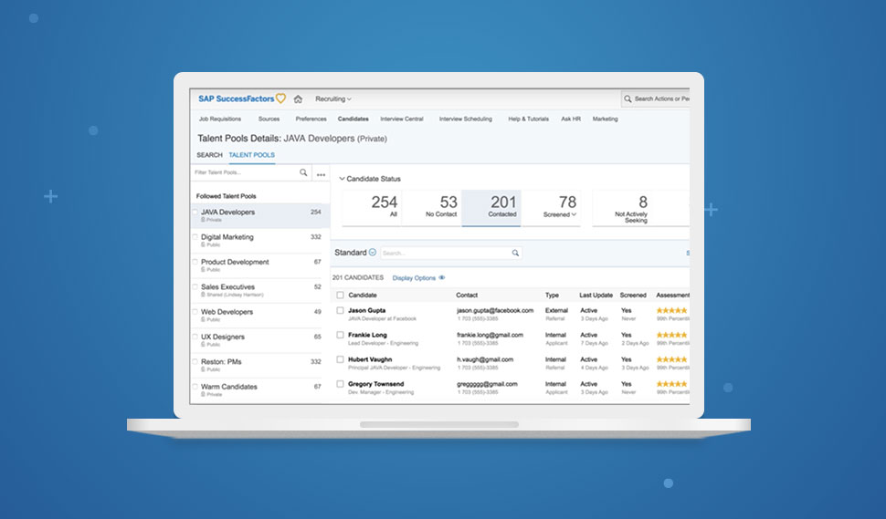Switch to the SEARCH tab
Image resolution: width=886 pixels, height=519 pixels.
click(209, 155)
